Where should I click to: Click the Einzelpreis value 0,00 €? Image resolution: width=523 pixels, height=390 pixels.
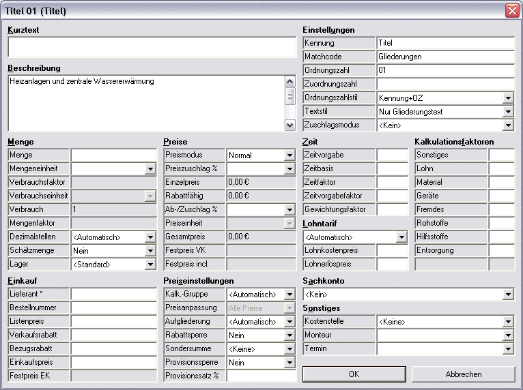[238, 182]
